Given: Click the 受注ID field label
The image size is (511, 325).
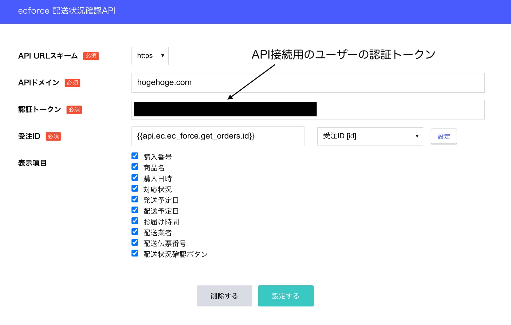Looking at the screenshot, I should [29, 136].
